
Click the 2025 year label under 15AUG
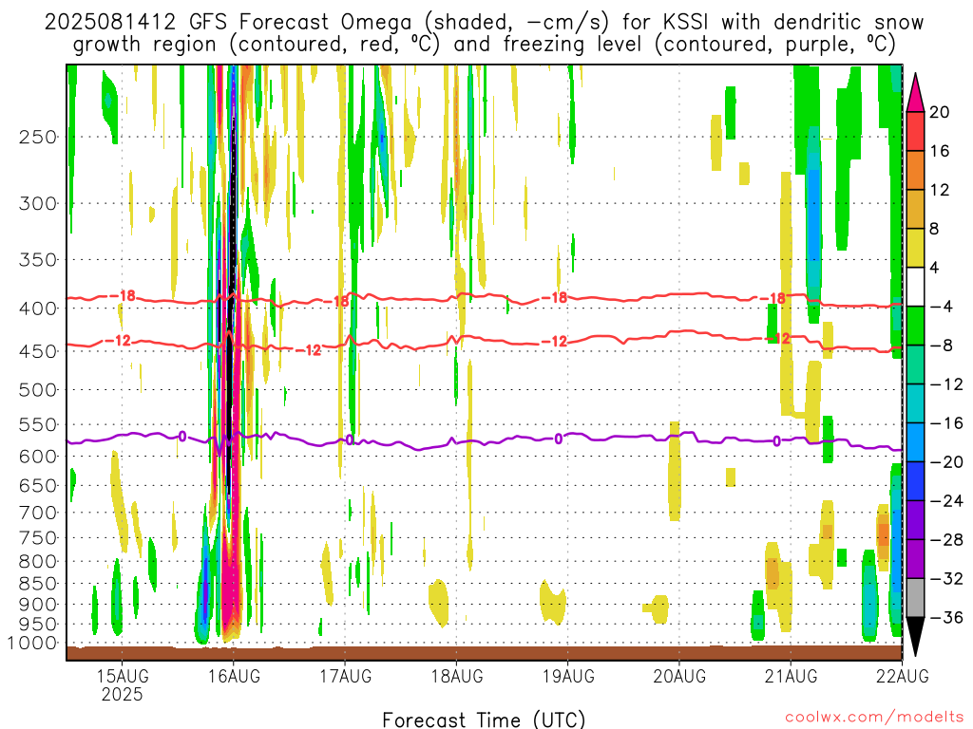123,694
